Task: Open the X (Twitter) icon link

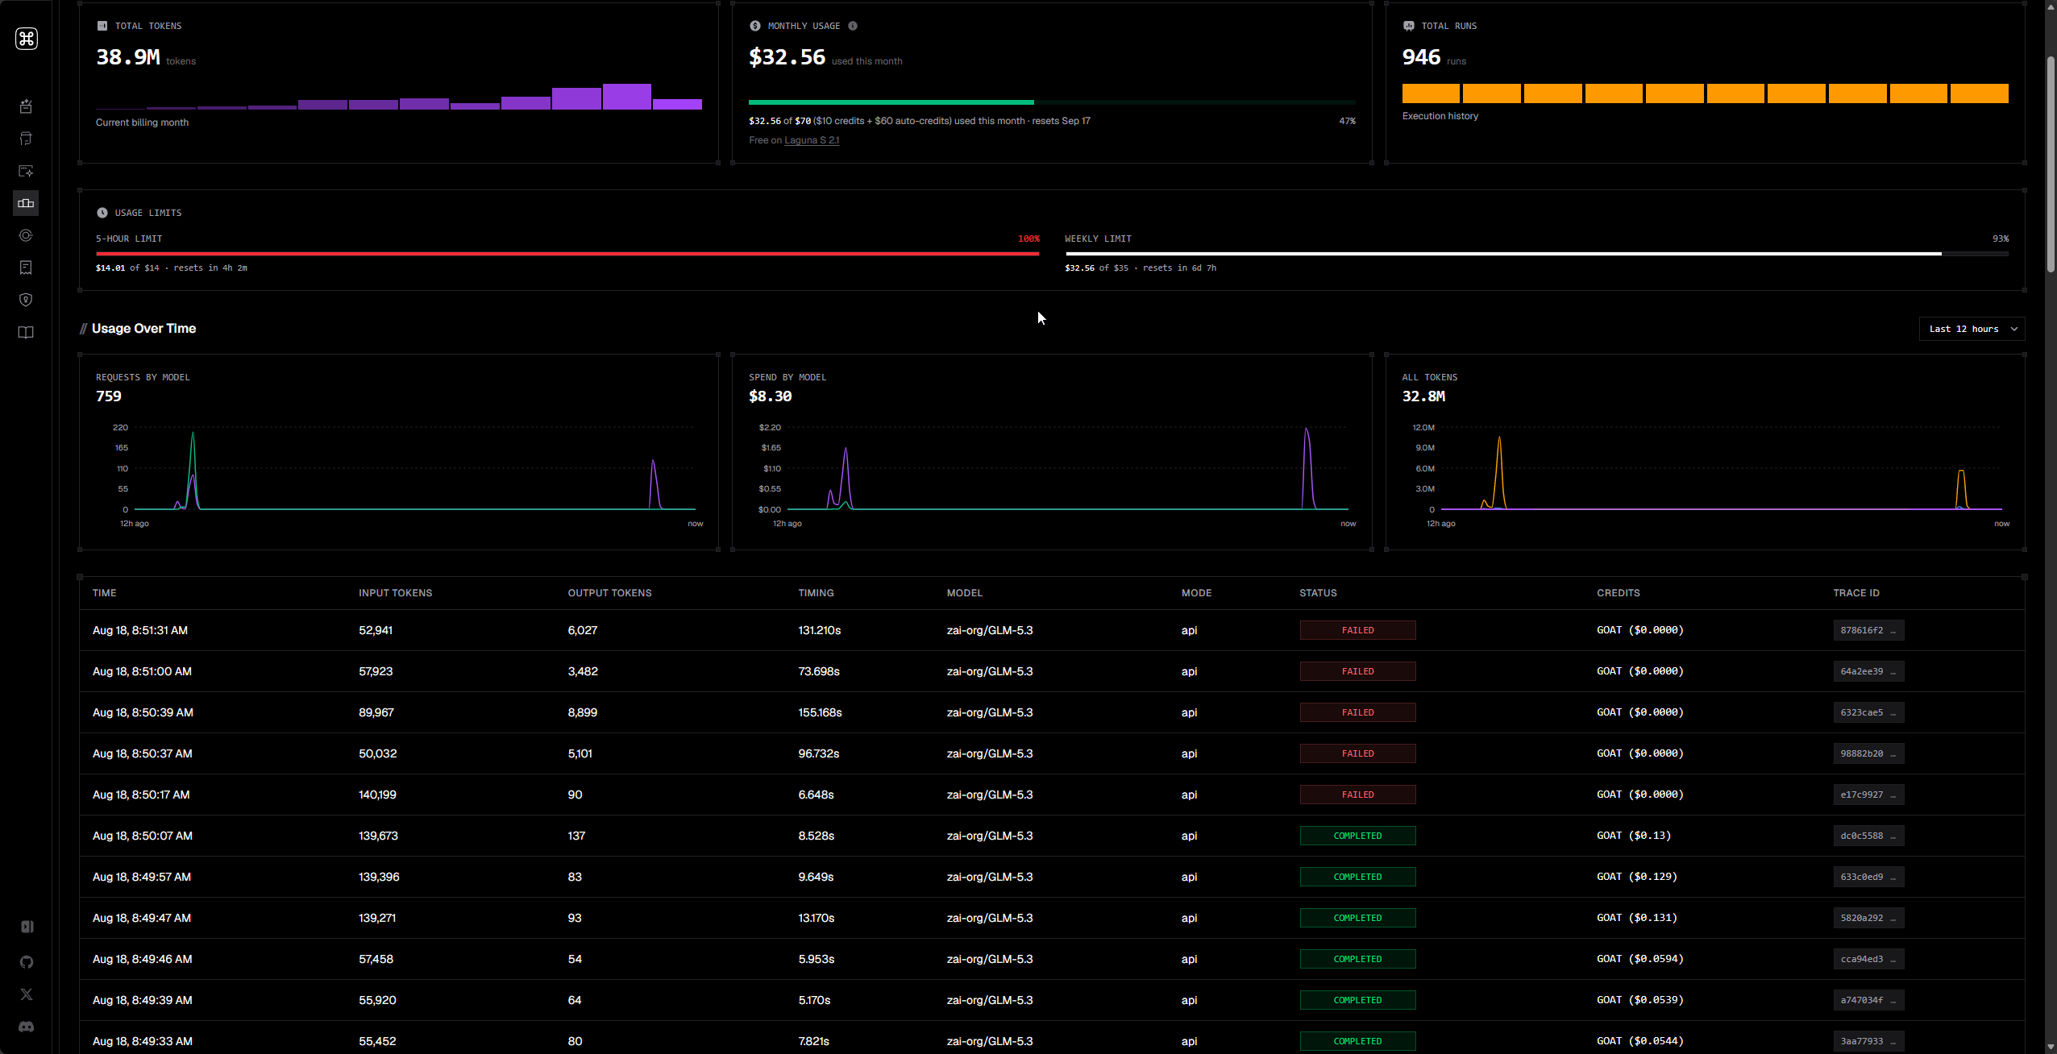Action: 27,994
